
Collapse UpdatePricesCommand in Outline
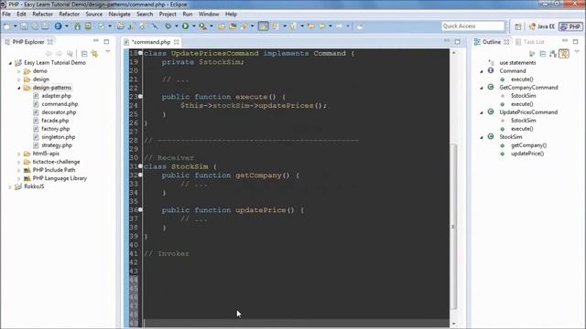(x=482, y=112)
